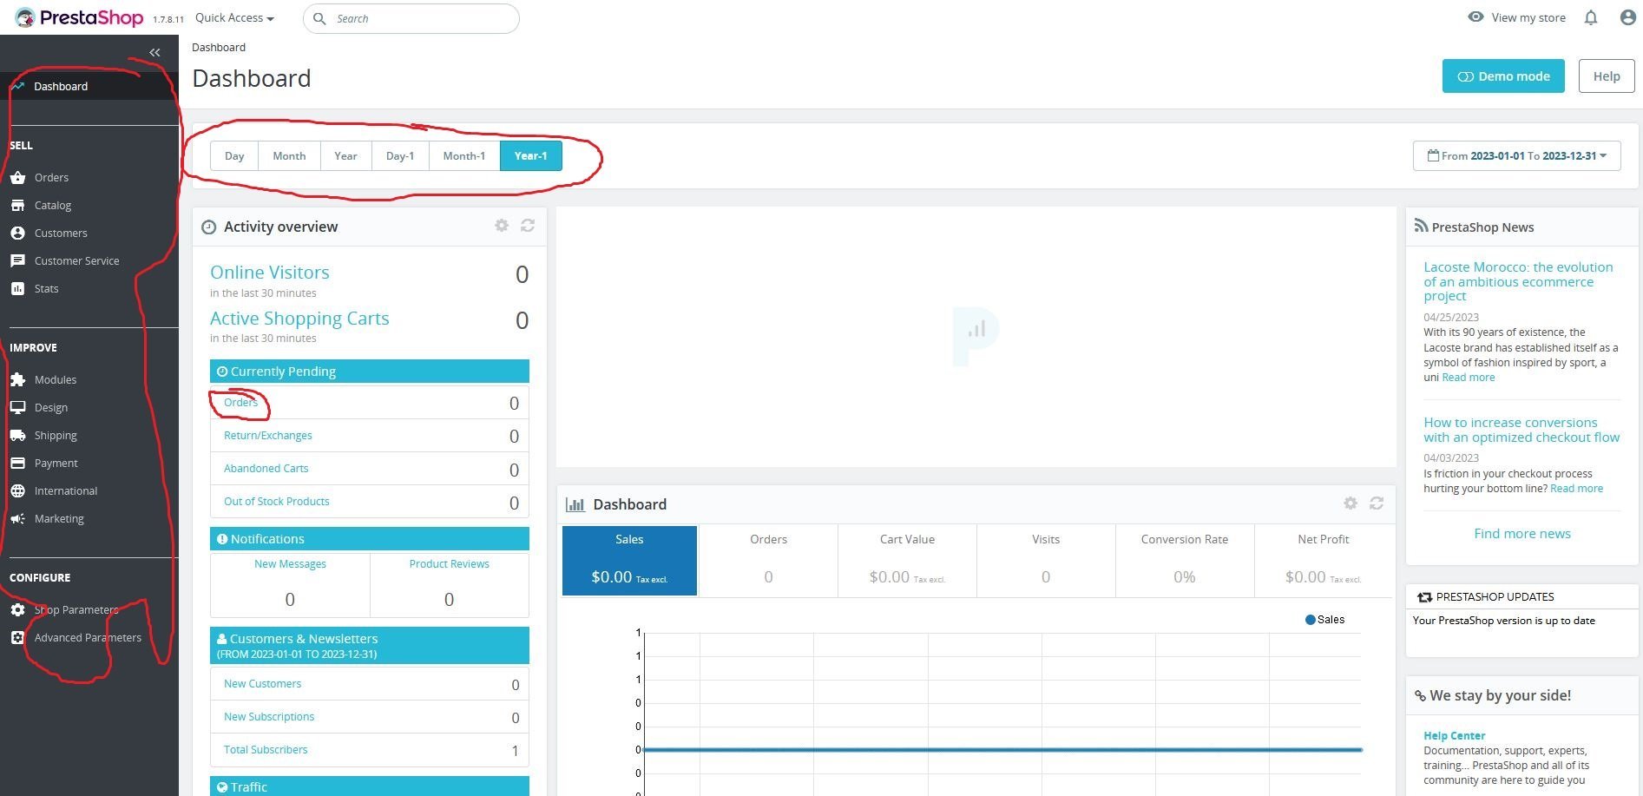
Task: Select the Month-1 period tab
Action: coord(464,156)
